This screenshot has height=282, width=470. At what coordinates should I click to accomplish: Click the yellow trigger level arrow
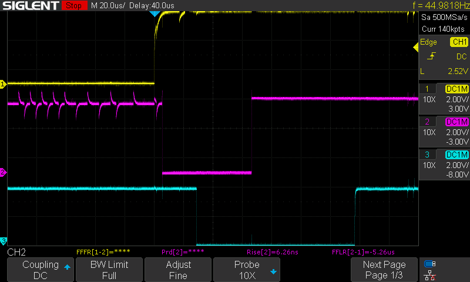(416, 48)
